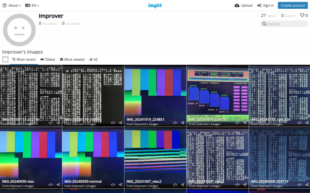Click the "Improver's Images" section heading
The image size is (310, 193).
pos(22,52)
